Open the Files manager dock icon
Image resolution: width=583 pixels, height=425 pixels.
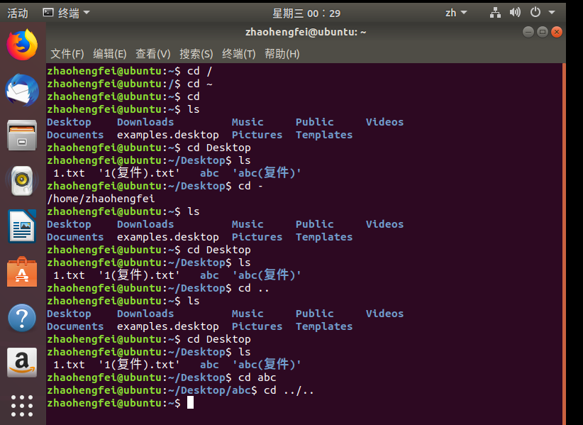click(22, 136)
